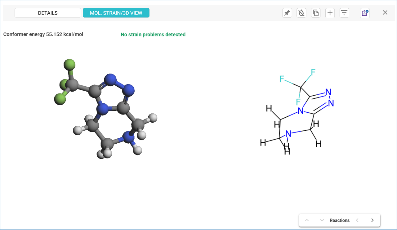Click the Reactions label
Screen dimensions: 397x230
click(340, 220)
